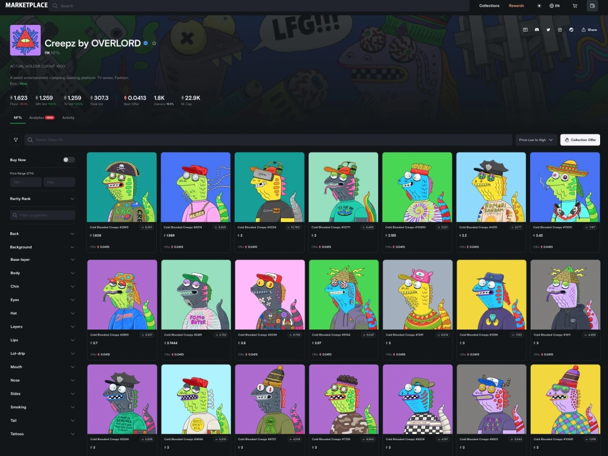Expand the Background trait filter

pos(42,247)
